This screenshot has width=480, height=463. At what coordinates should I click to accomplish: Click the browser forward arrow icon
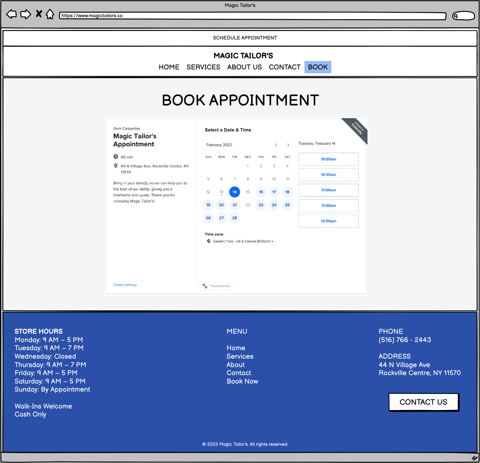25,14
